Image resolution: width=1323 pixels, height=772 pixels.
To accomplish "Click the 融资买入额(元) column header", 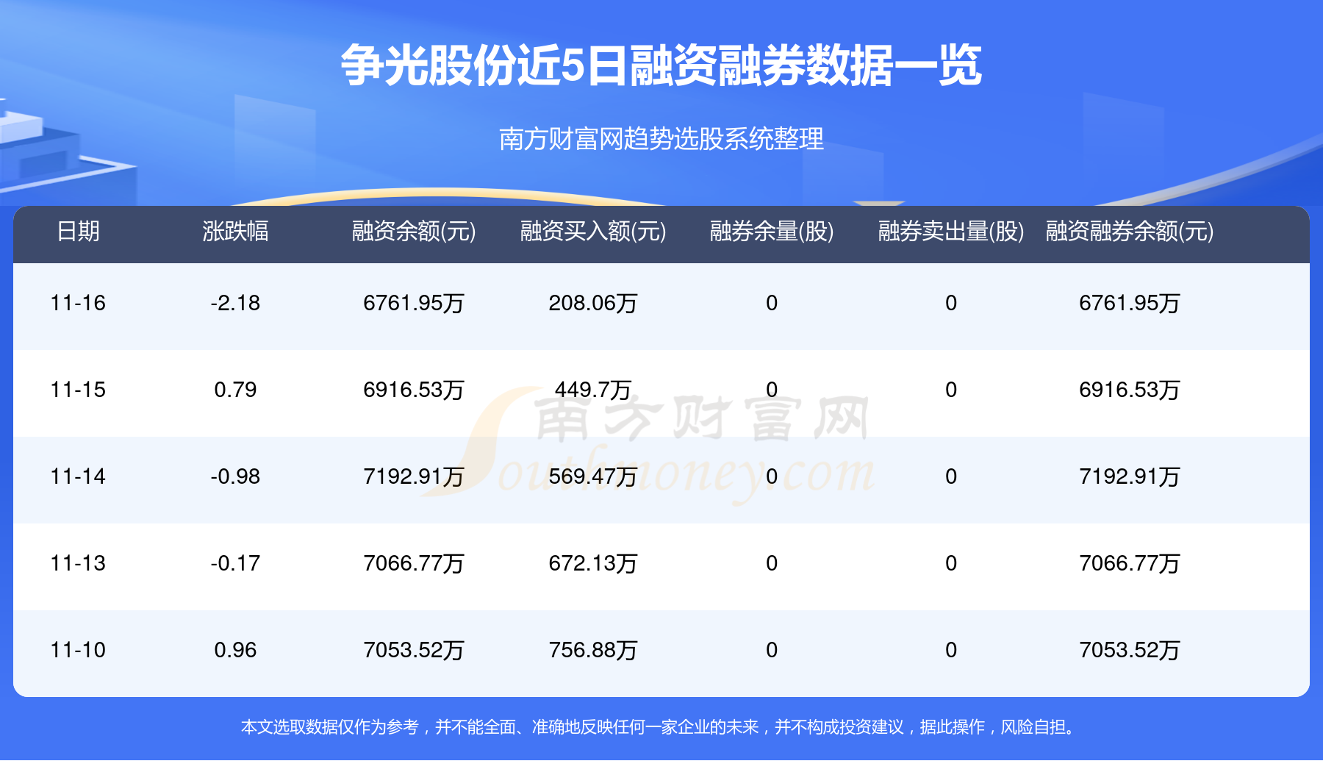I will click(593, 232).
